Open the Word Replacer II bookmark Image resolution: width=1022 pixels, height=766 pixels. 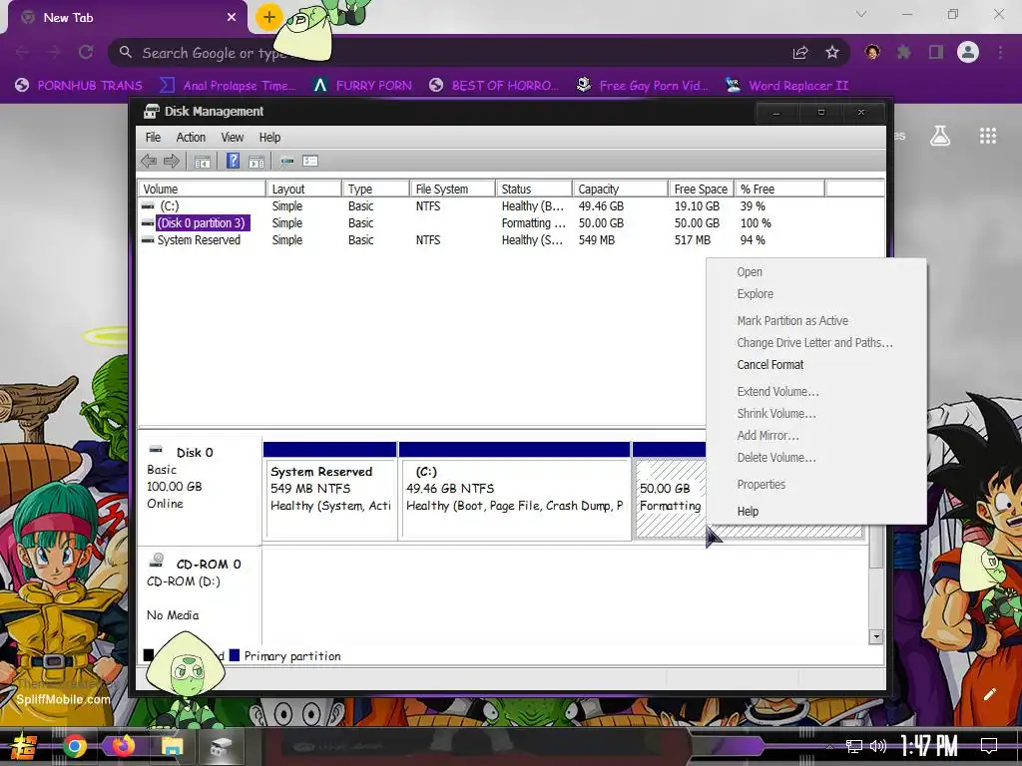tap(787, 86)
